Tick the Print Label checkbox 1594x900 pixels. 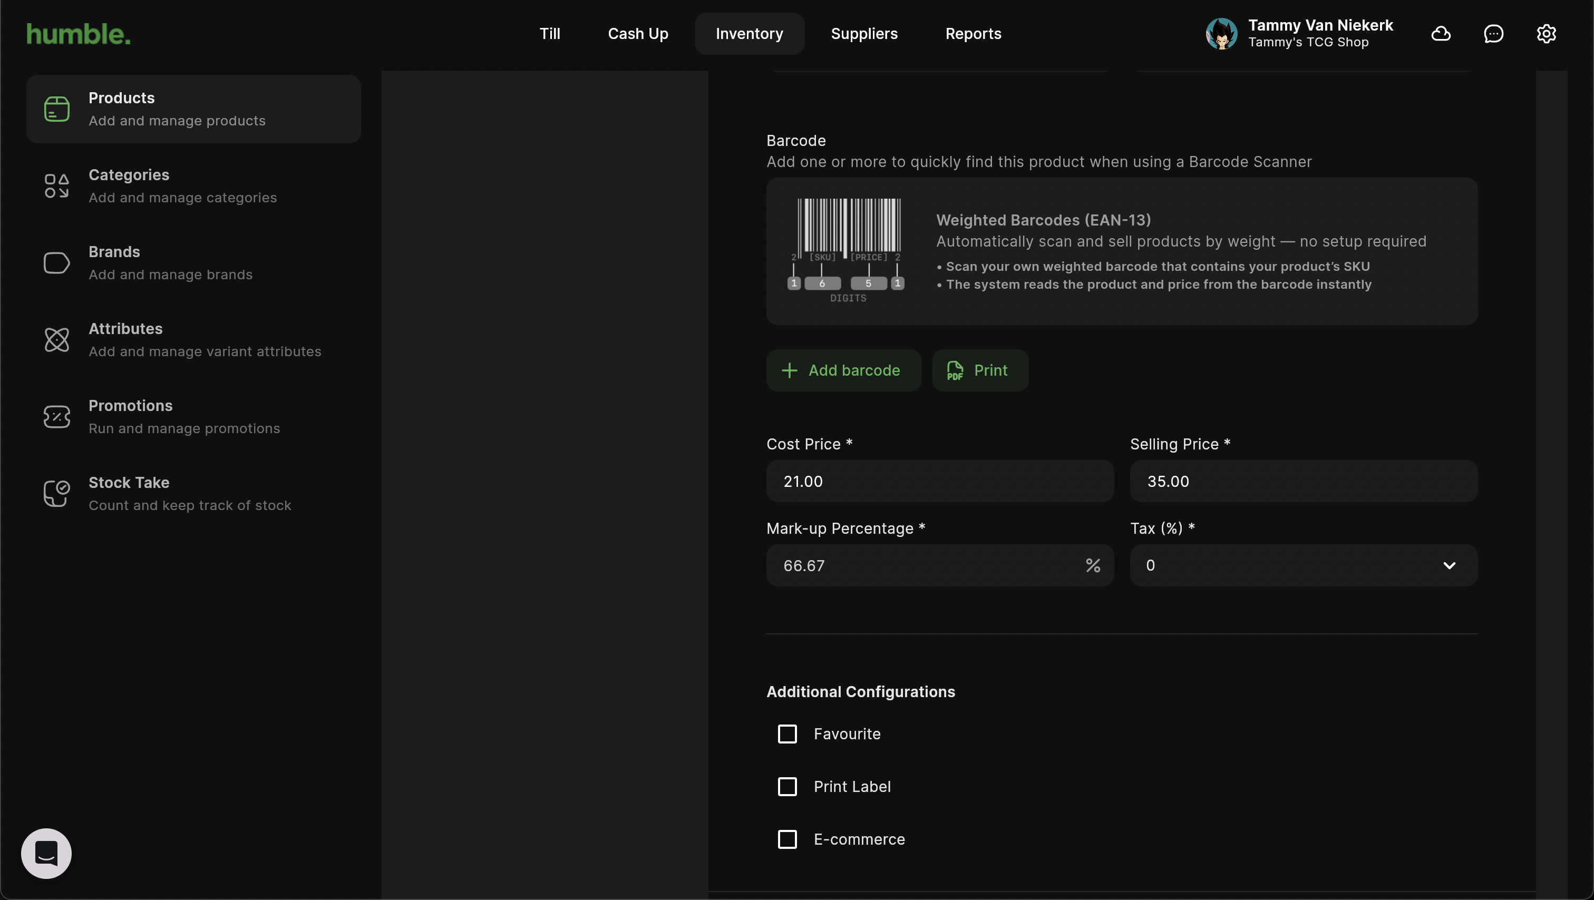coord(787,786)
